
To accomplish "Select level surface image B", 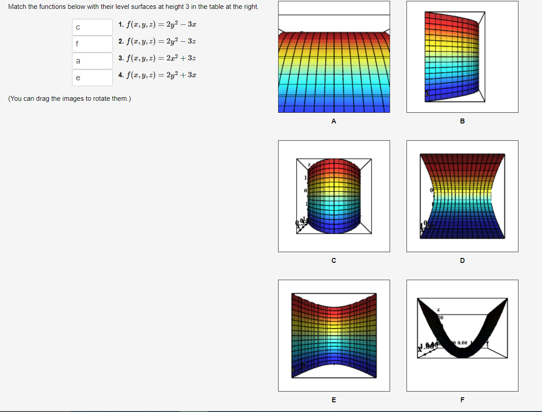I will click(x=462, y=57).
